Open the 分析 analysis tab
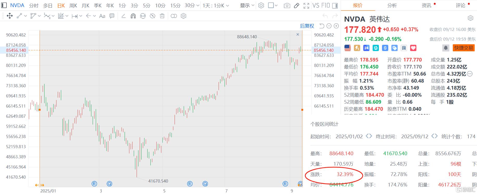477x194 pixels. coord(392,5)
